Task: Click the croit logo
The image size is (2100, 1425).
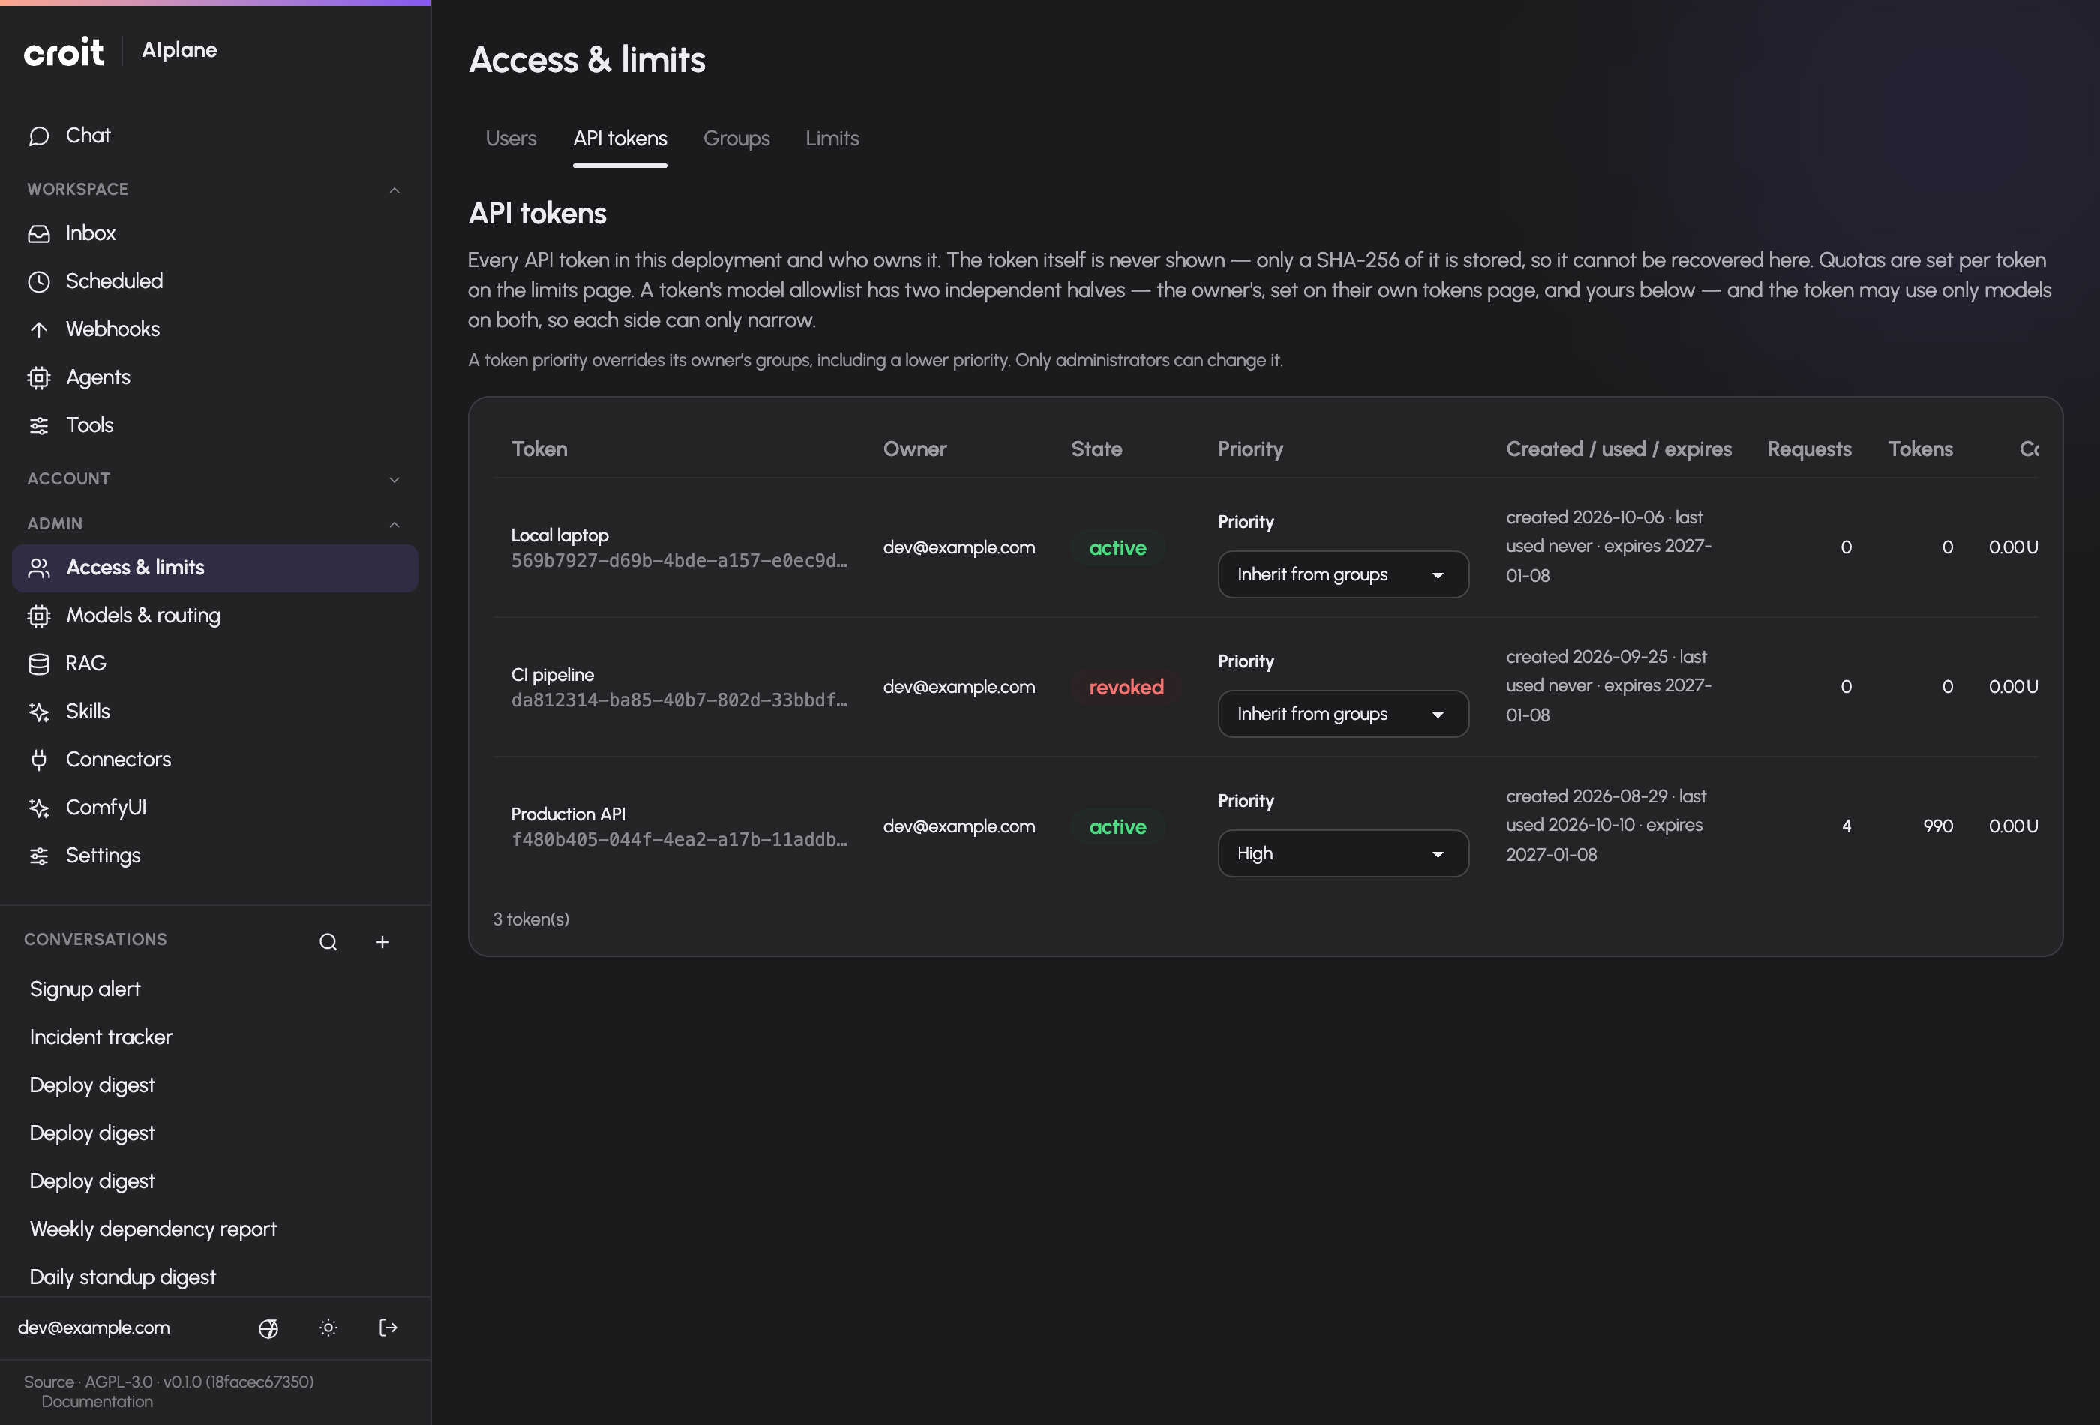Action: point(63,52)
